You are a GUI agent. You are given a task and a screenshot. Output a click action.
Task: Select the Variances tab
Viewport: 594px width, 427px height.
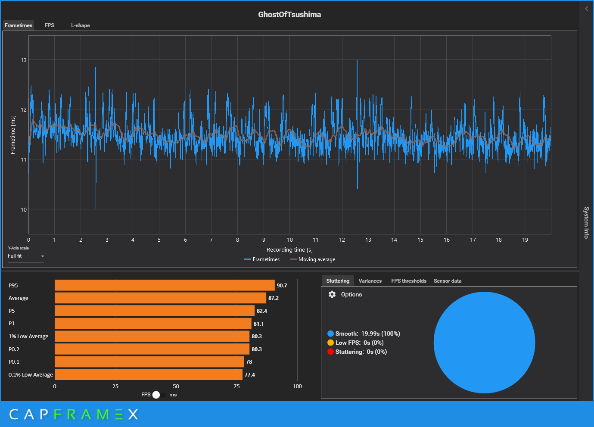(x=370, y=281)
